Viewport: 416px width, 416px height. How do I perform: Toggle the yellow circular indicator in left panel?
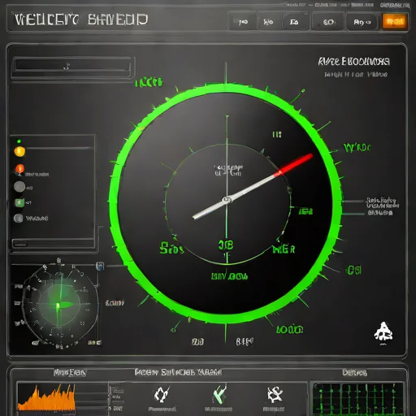click(19, 151)
